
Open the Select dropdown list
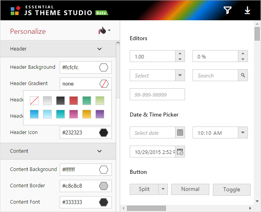[180, 75]
